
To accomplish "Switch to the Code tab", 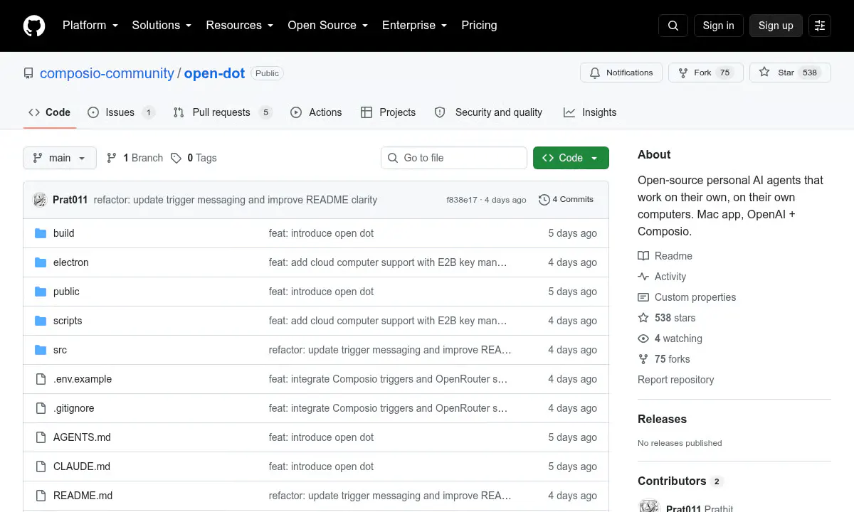I will point(50,112).
